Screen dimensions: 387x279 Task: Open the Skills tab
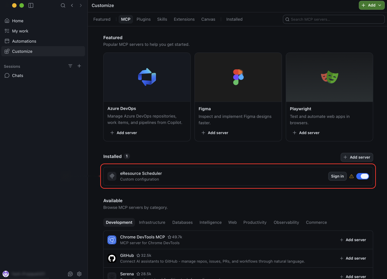pyautogui.click(x=162, y=19)
